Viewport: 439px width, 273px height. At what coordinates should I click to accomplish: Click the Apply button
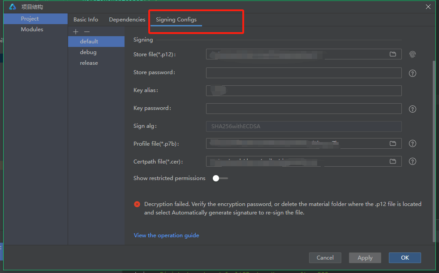click(x=365, y=258)
